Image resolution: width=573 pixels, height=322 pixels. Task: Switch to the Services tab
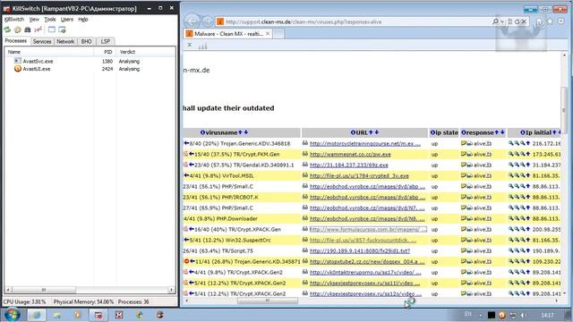42,42
